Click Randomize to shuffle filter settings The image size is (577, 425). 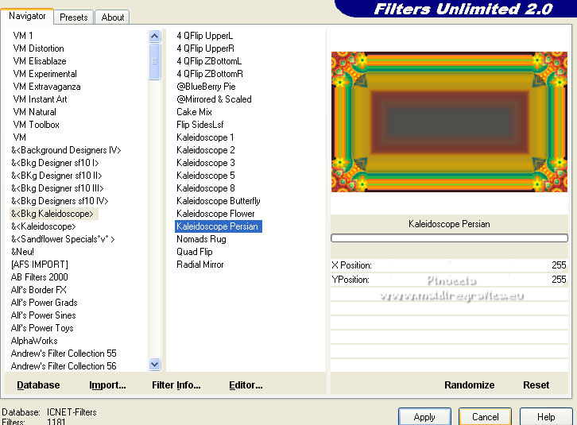coord(469,385)
